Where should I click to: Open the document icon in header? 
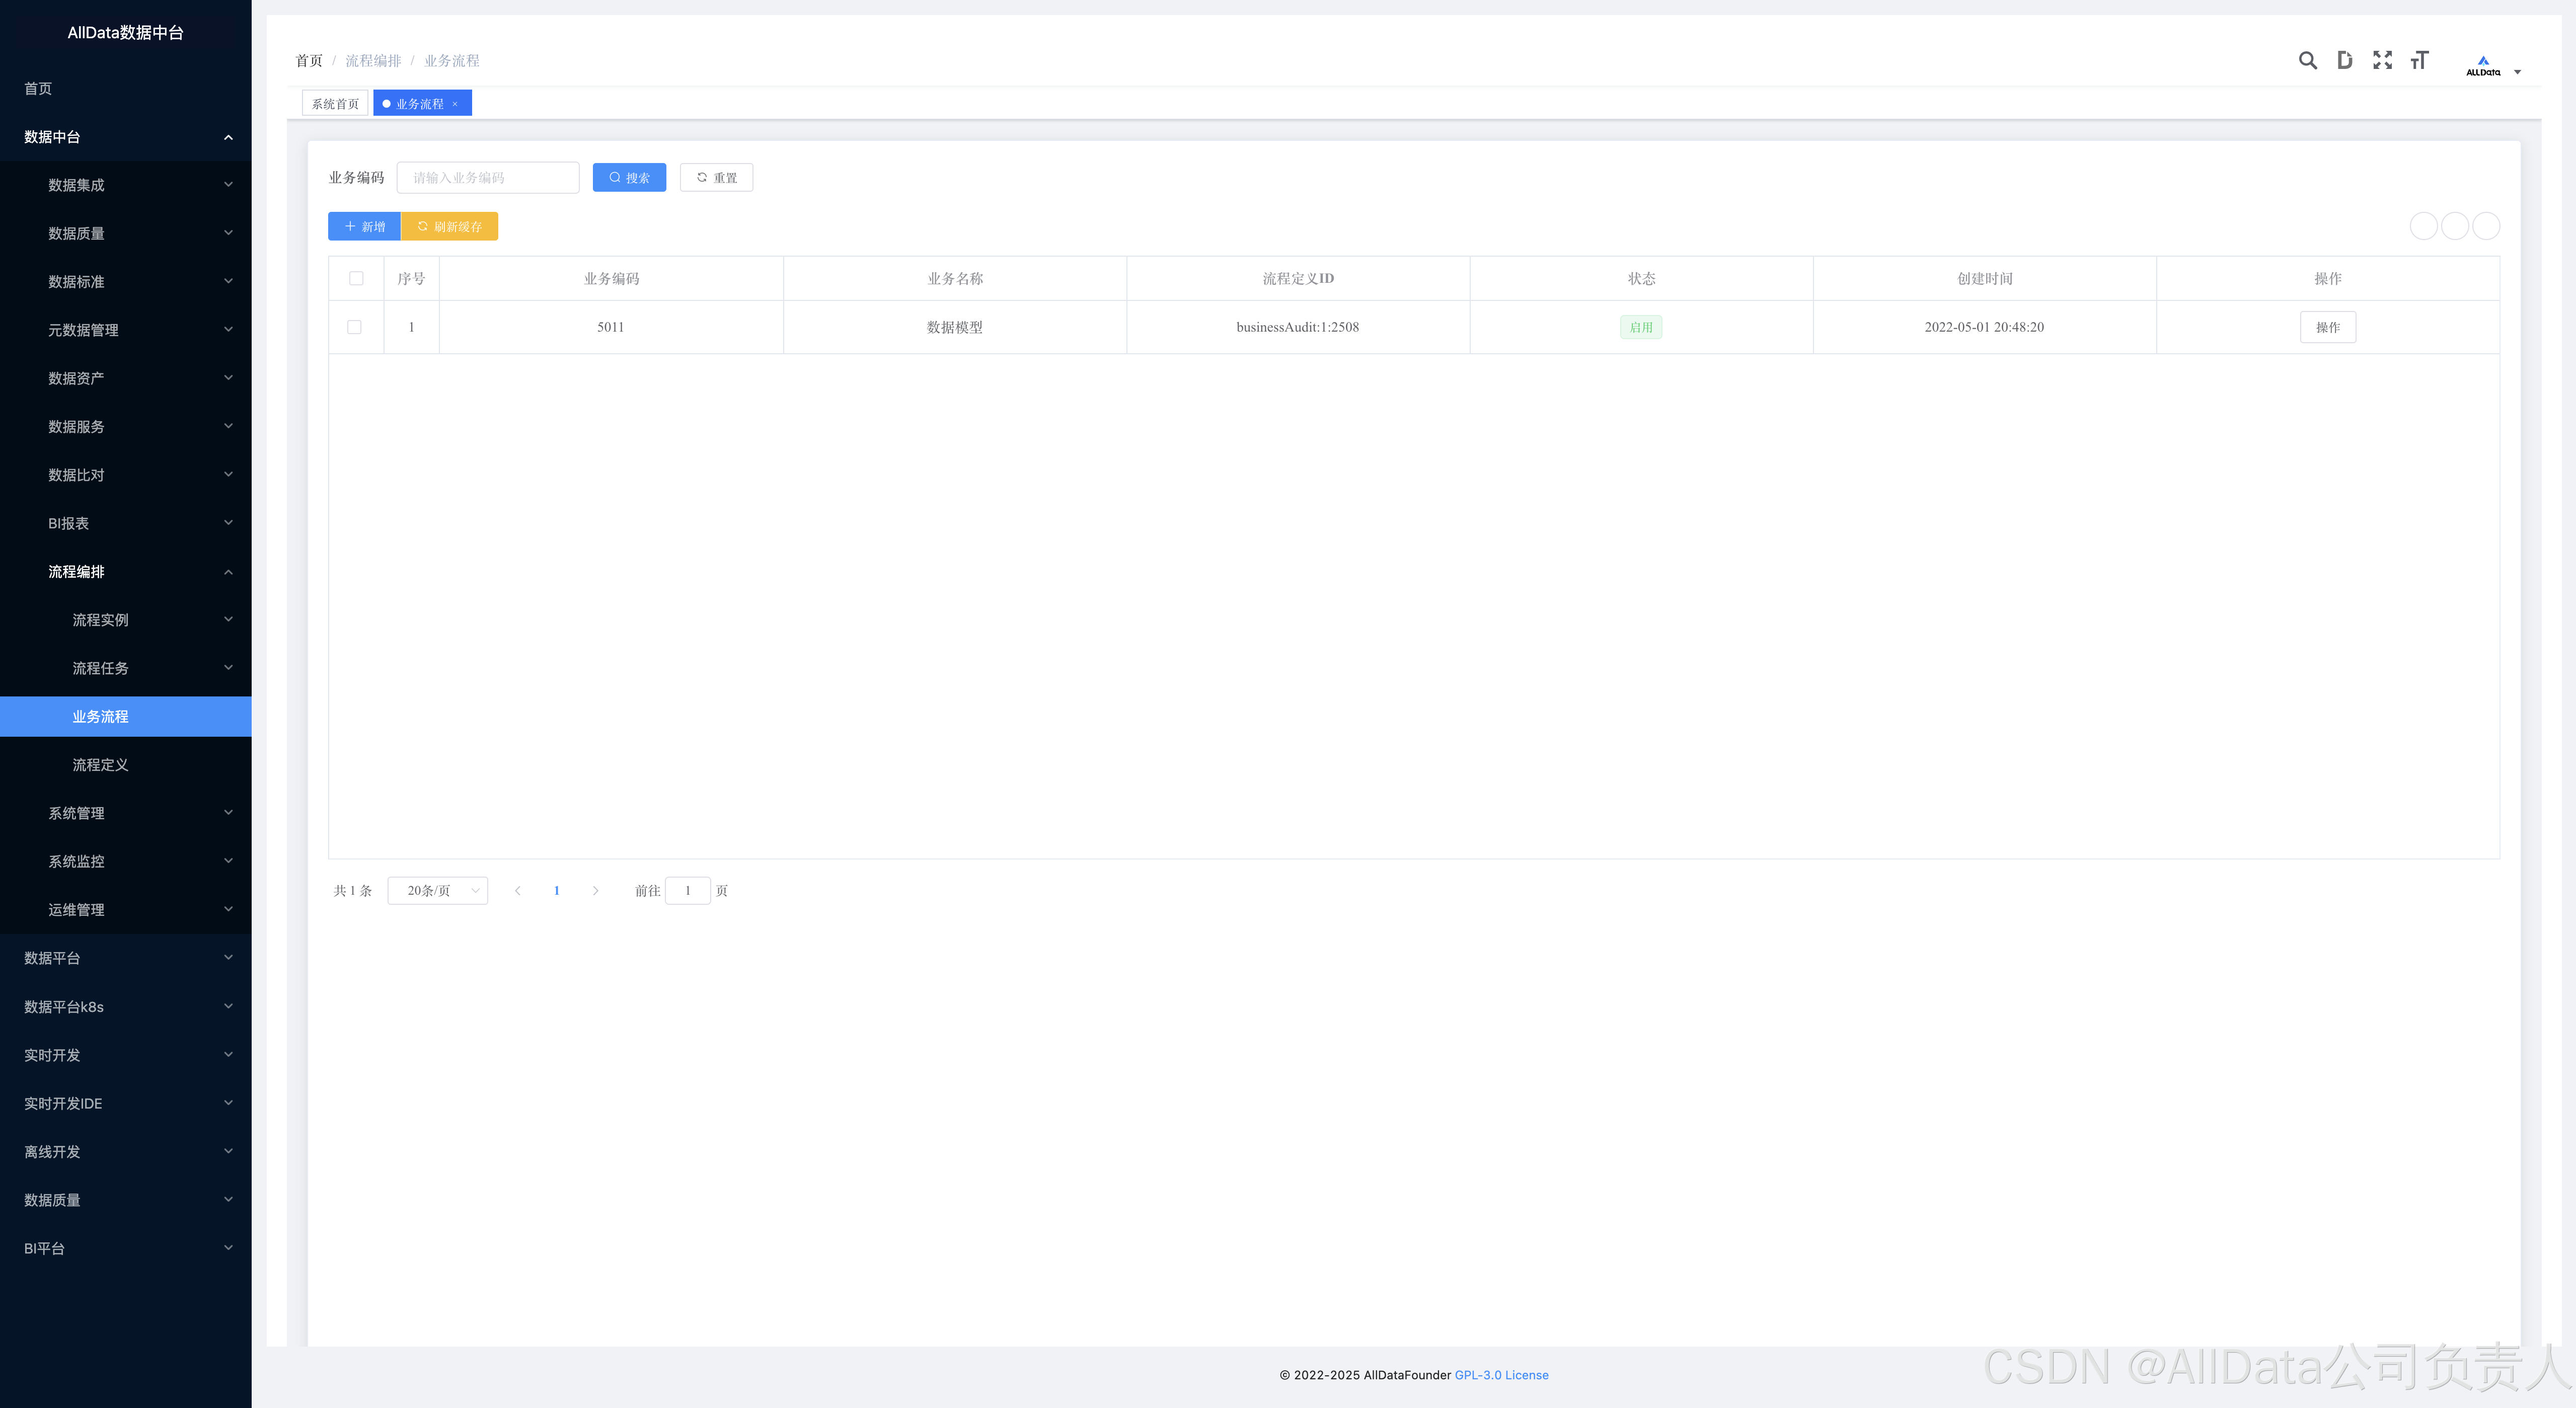click(2344, 61)
